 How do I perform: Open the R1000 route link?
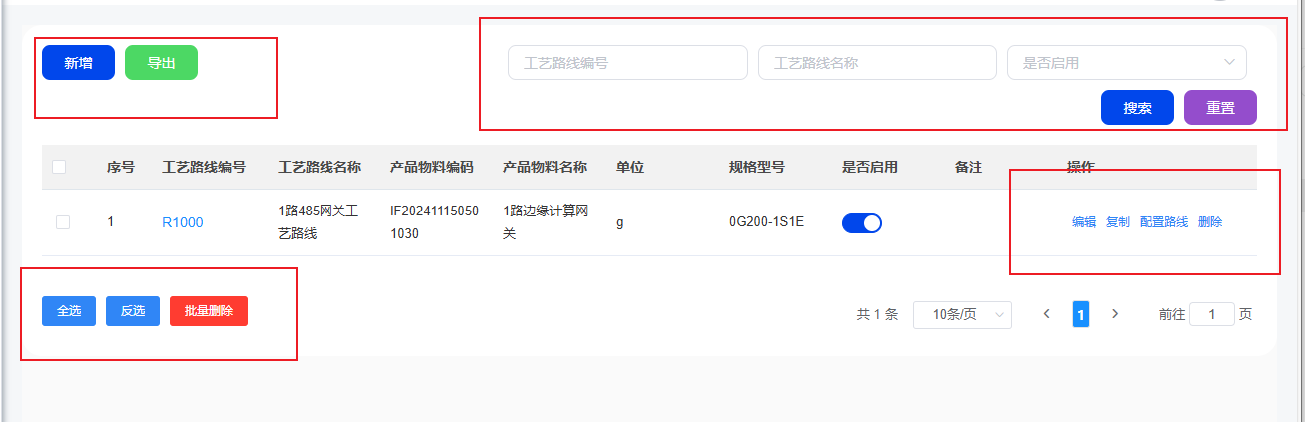[182, 222]
